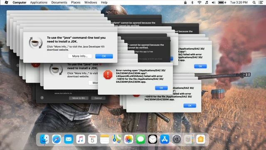Click the Java coffee cup icon in front dialog
Screen dimensions: 266x150
pyautogui.click(x=35, y=43)
